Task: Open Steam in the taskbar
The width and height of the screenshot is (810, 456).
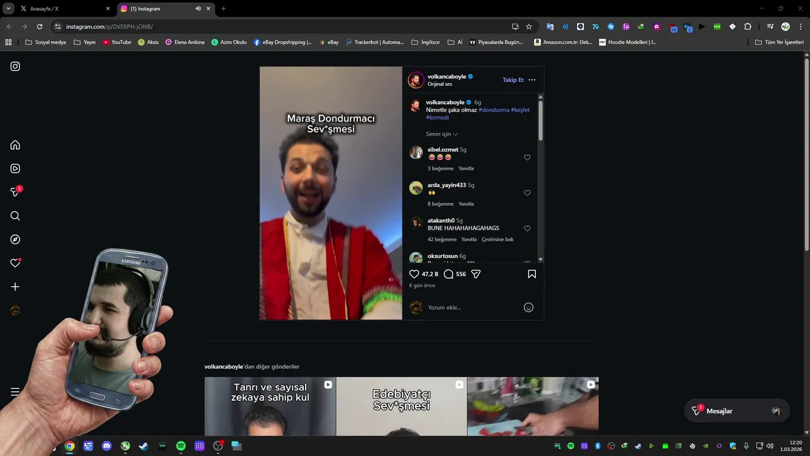Action: (144, 446)
